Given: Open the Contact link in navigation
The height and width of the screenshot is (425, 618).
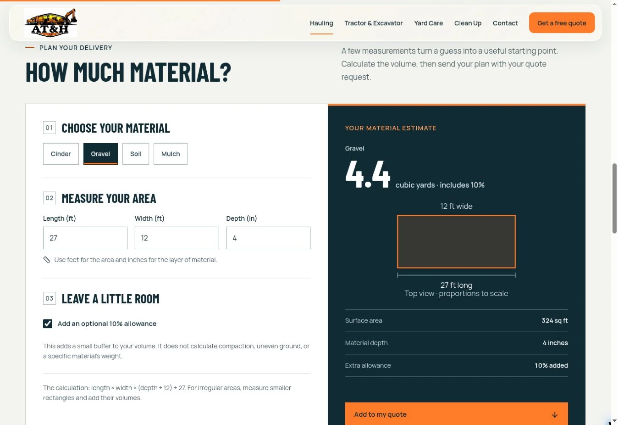Looking at the screenshot, I should point(505,23).
